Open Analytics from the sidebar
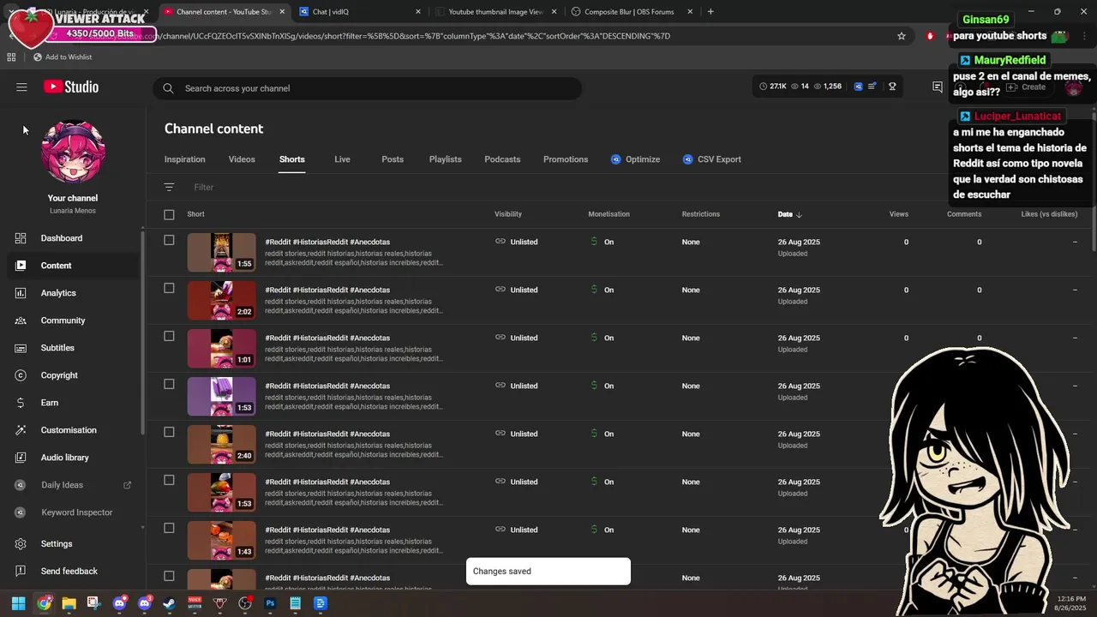The width and height of the screenshot is (1097, 617). [x=58, y=293]
